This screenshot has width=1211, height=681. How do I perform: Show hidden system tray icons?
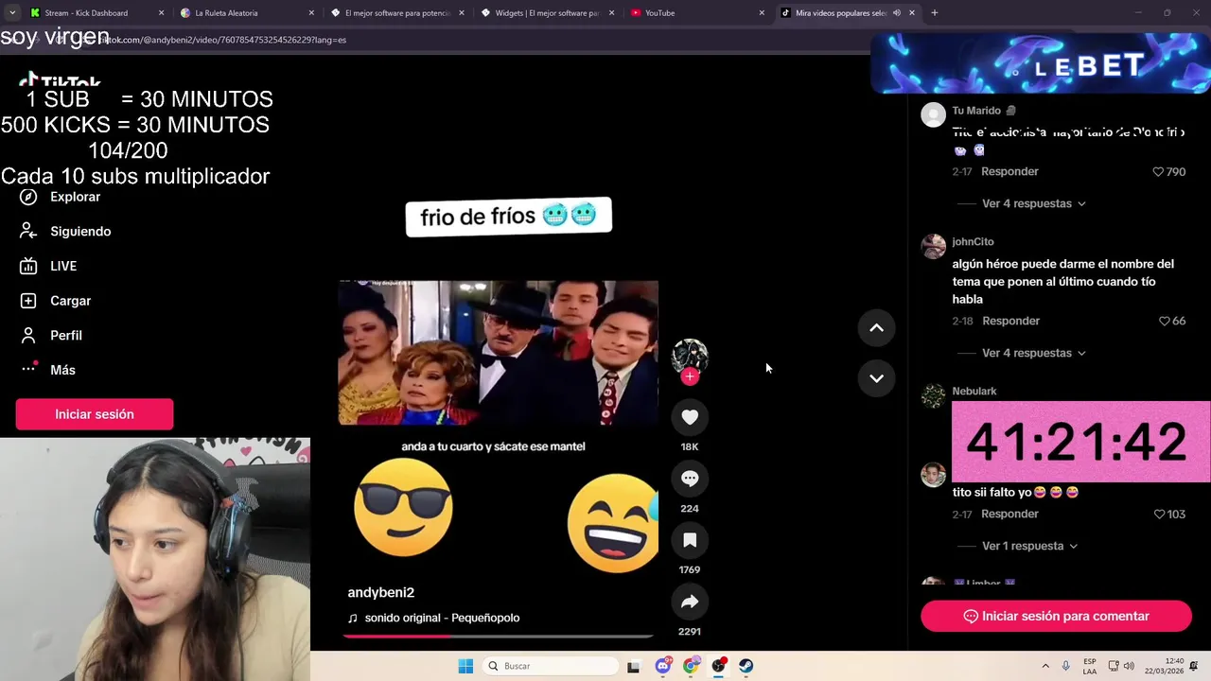pos(1045,666)
